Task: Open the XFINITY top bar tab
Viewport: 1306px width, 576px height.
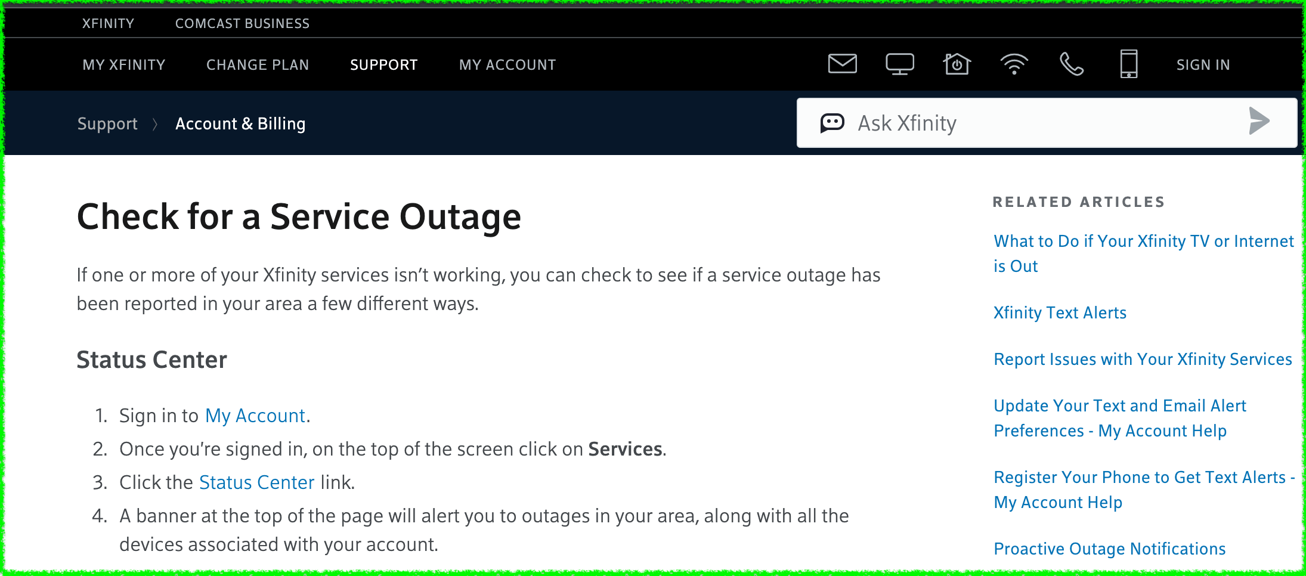Action: (108, 23)
